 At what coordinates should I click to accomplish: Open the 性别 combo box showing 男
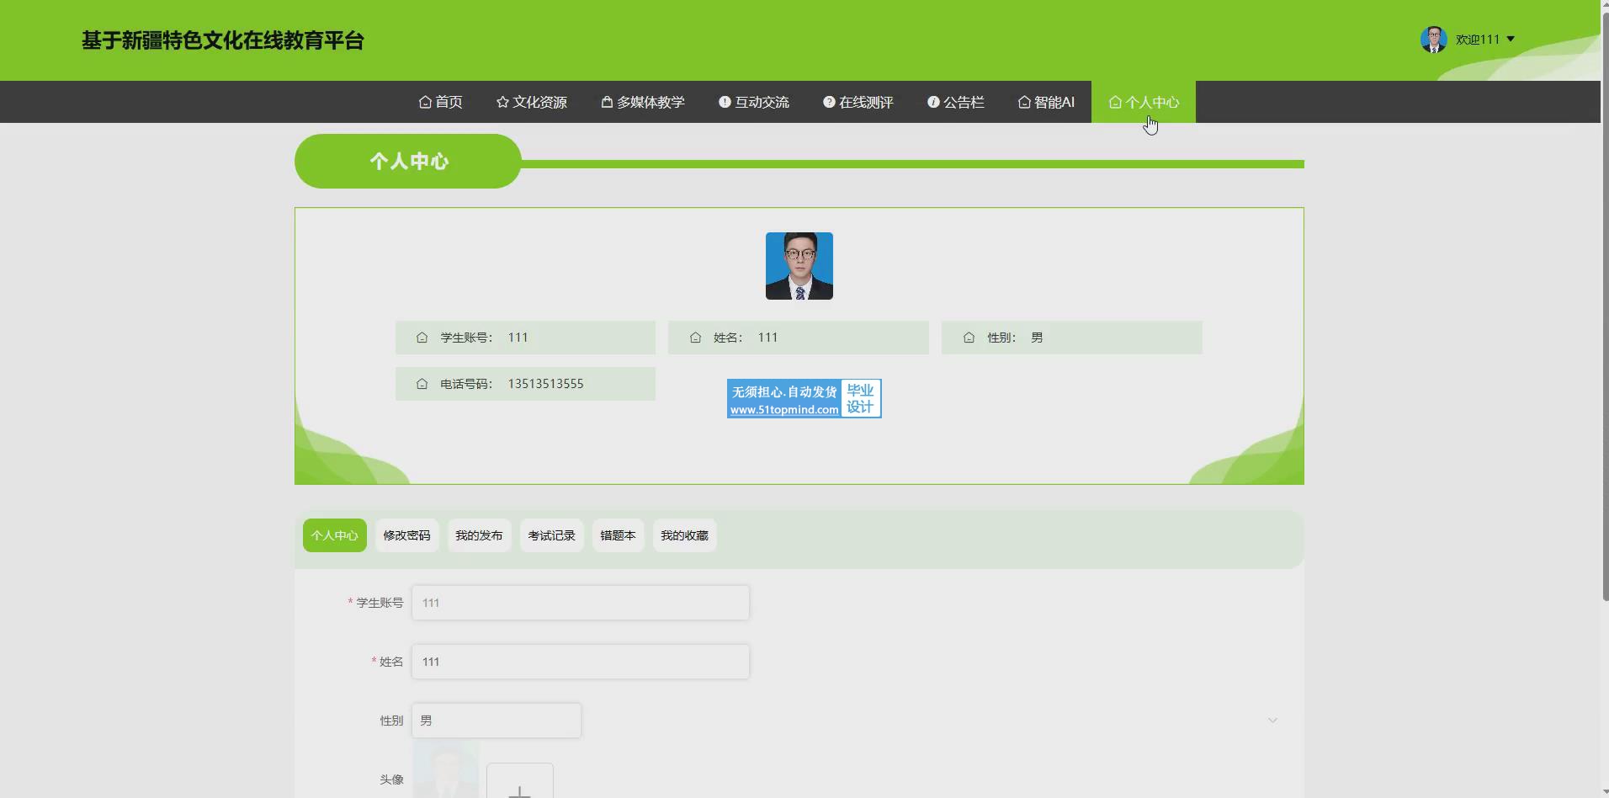tap(496, 721)
